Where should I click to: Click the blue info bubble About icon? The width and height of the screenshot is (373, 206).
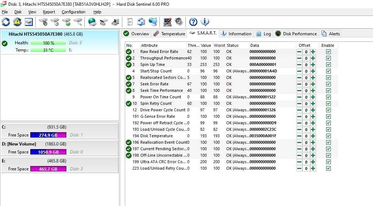pyautogui.click(x=205, y=22)
